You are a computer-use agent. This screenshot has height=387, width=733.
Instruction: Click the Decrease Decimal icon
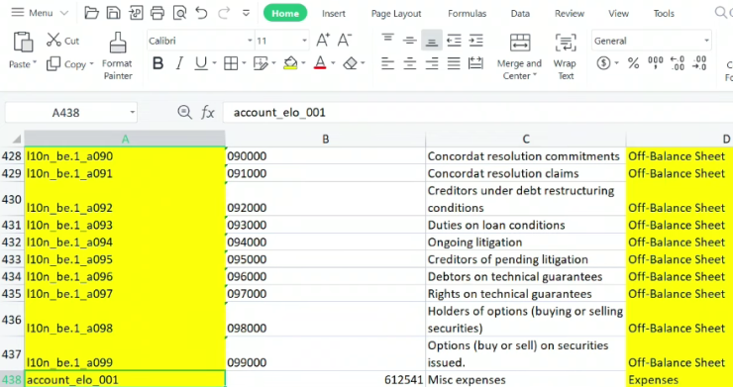pos(699,63)
